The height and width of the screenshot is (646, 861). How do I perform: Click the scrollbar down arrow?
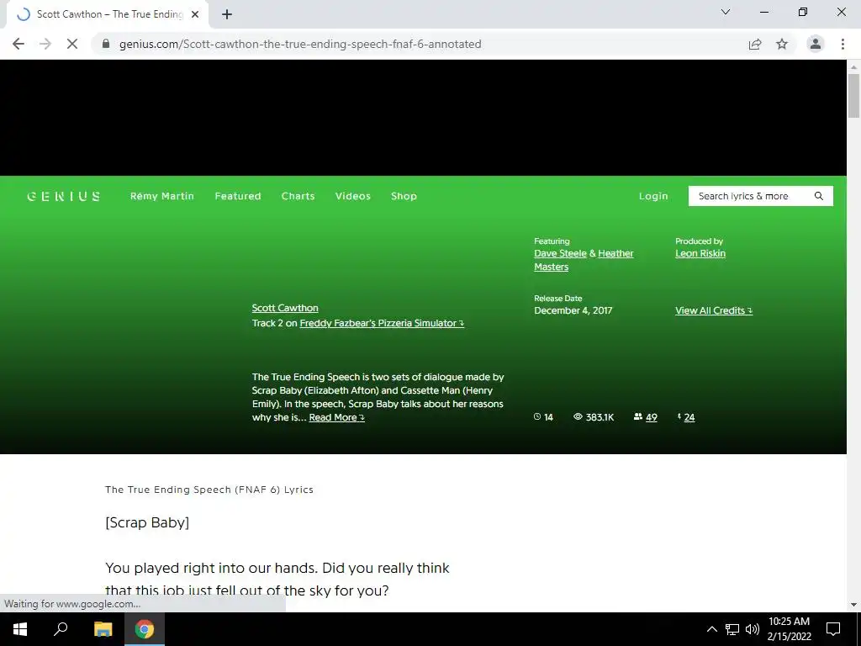[854, 605]
